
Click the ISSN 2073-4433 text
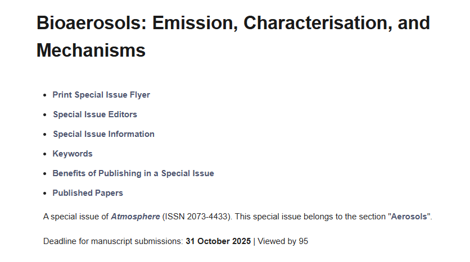click(196, 217)
